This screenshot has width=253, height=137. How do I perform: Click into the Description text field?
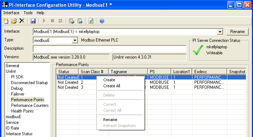click(x=110, y=49)
